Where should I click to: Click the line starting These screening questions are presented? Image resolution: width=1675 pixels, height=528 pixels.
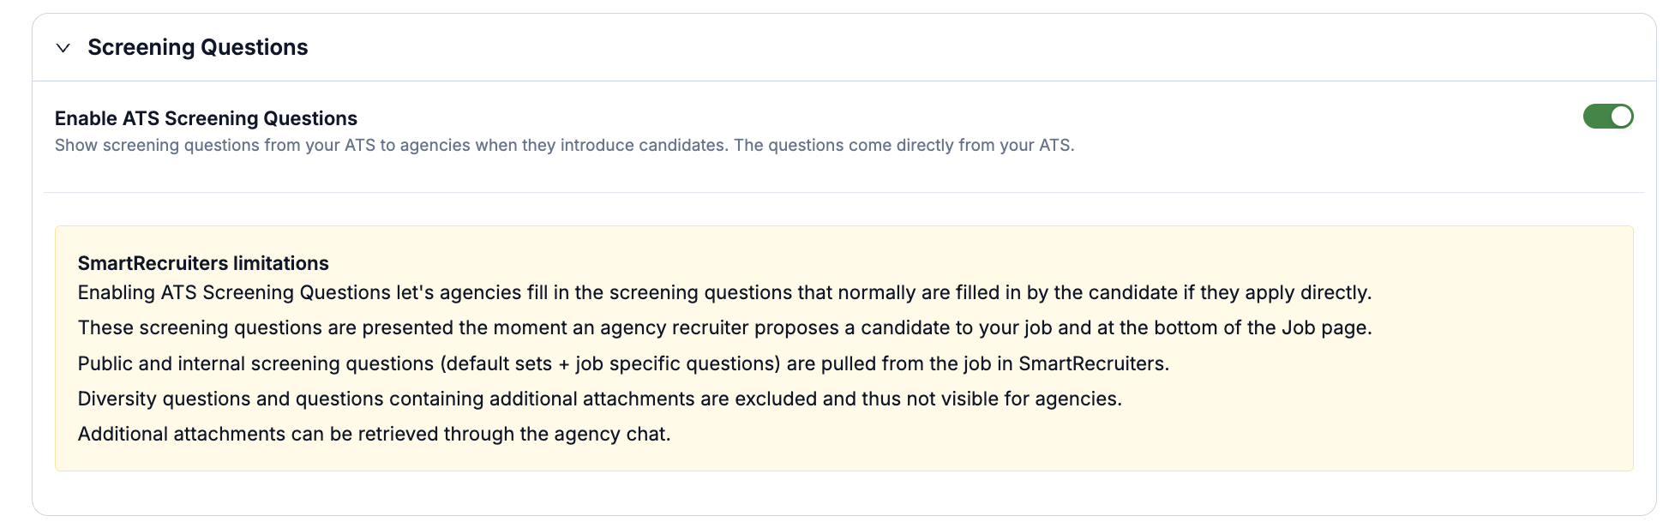click(724, 327)
